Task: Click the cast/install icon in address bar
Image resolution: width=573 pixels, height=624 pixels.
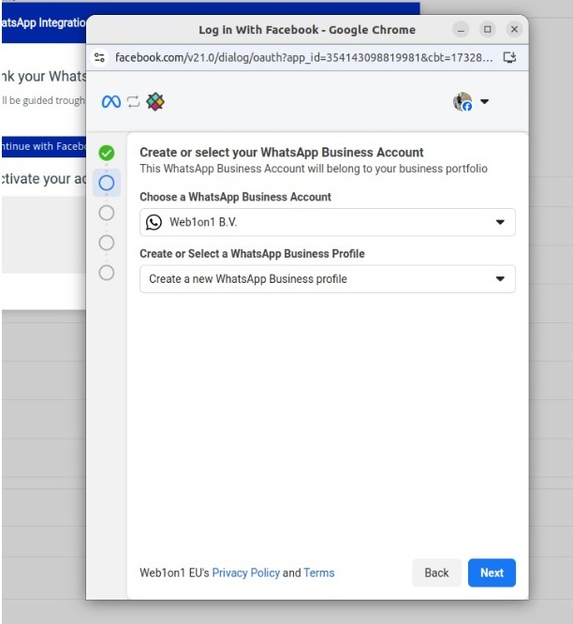Action: click(509, 57)
